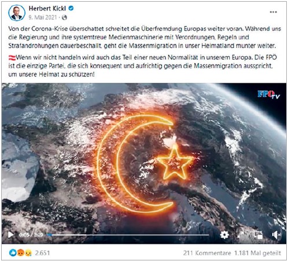The image size is (288, 261).
Task: Play the FPÖ TV video
Action: pyautogui.click(x=10, y=235)
